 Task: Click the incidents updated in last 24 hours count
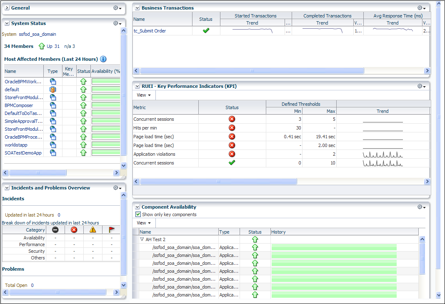59,215
